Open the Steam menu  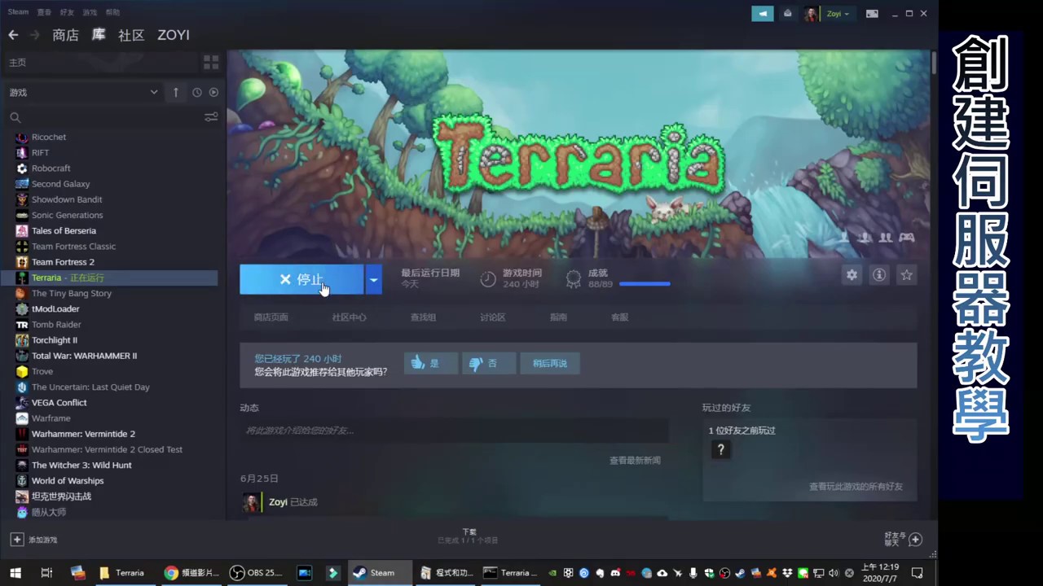click(x=18, y=12)
